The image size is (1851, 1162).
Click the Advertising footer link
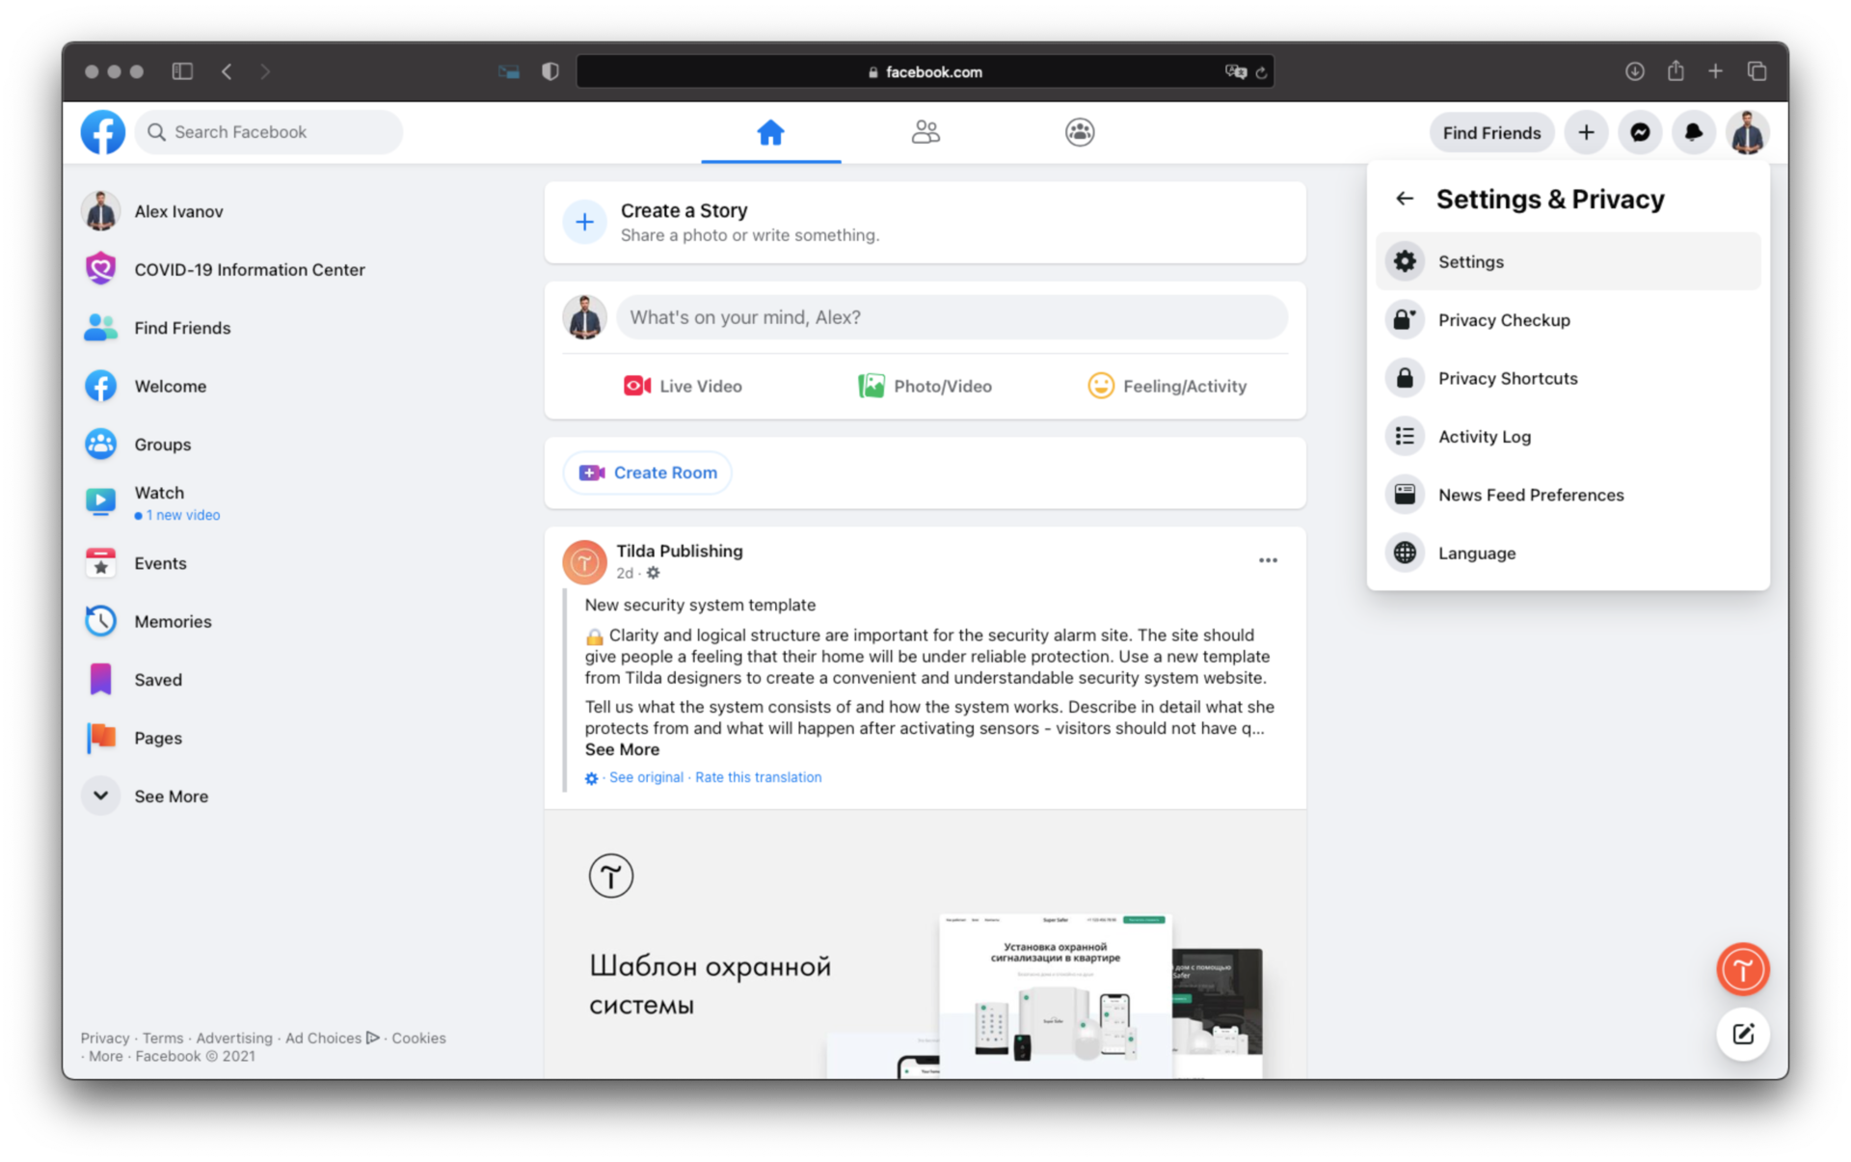tap(234, 1039)
